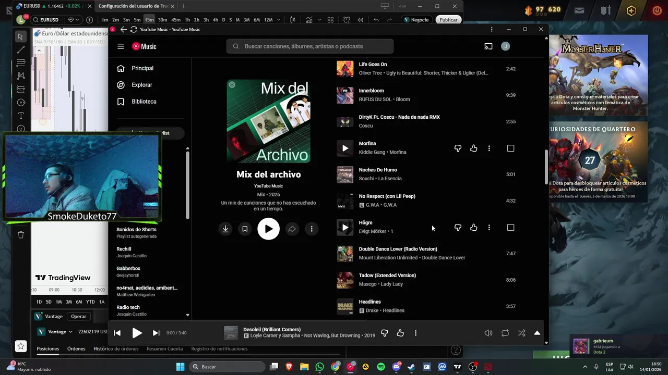Click the Vantage Operar button
The image size is (668, 375).
[79, 316]
